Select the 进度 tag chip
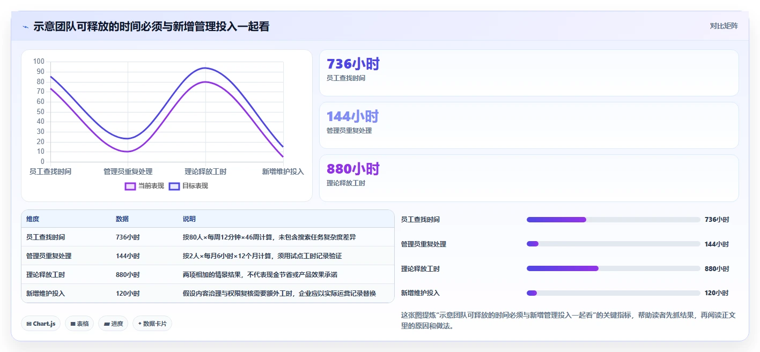 click(113, 324)
